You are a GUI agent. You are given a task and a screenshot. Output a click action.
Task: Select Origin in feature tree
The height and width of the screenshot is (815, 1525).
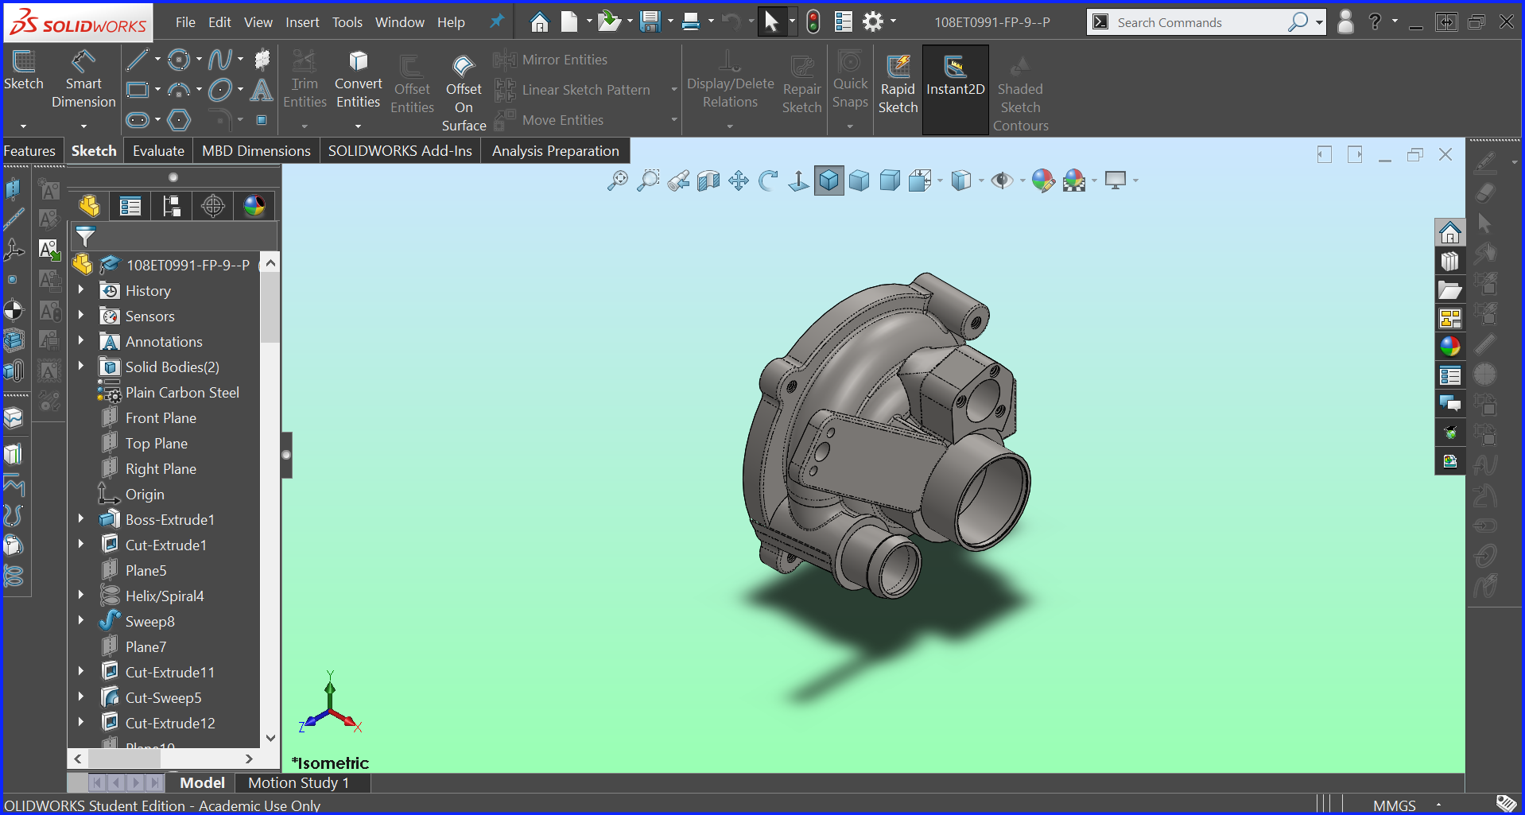[145, 494]
